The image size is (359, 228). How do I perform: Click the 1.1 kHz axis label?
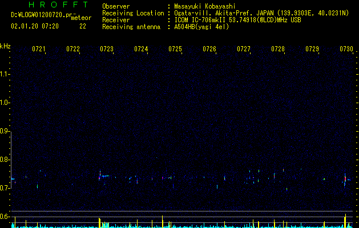pos(5,74)
